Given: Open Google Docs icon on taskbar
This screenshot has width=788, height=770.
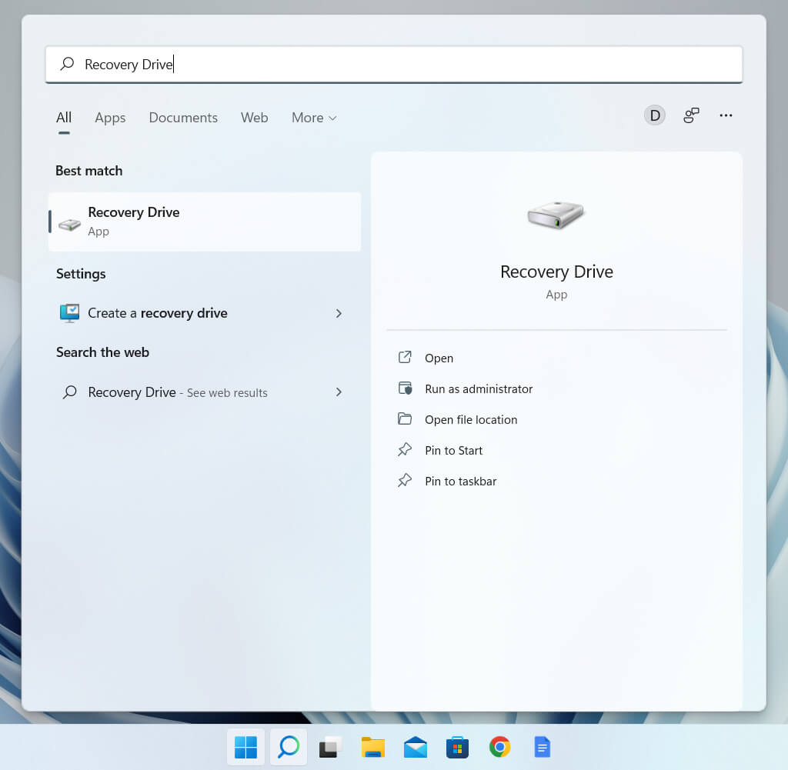Looking at the screenshot, I should [x=542, y=747].
